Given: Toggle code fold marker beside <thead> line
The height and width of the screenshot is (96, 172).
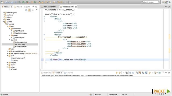Looking at the screenshot, I should [x=44, y=19].
